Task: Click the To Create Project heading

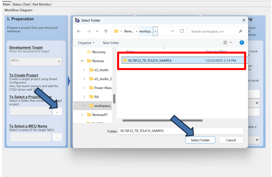Action: (x=24, y=75)
